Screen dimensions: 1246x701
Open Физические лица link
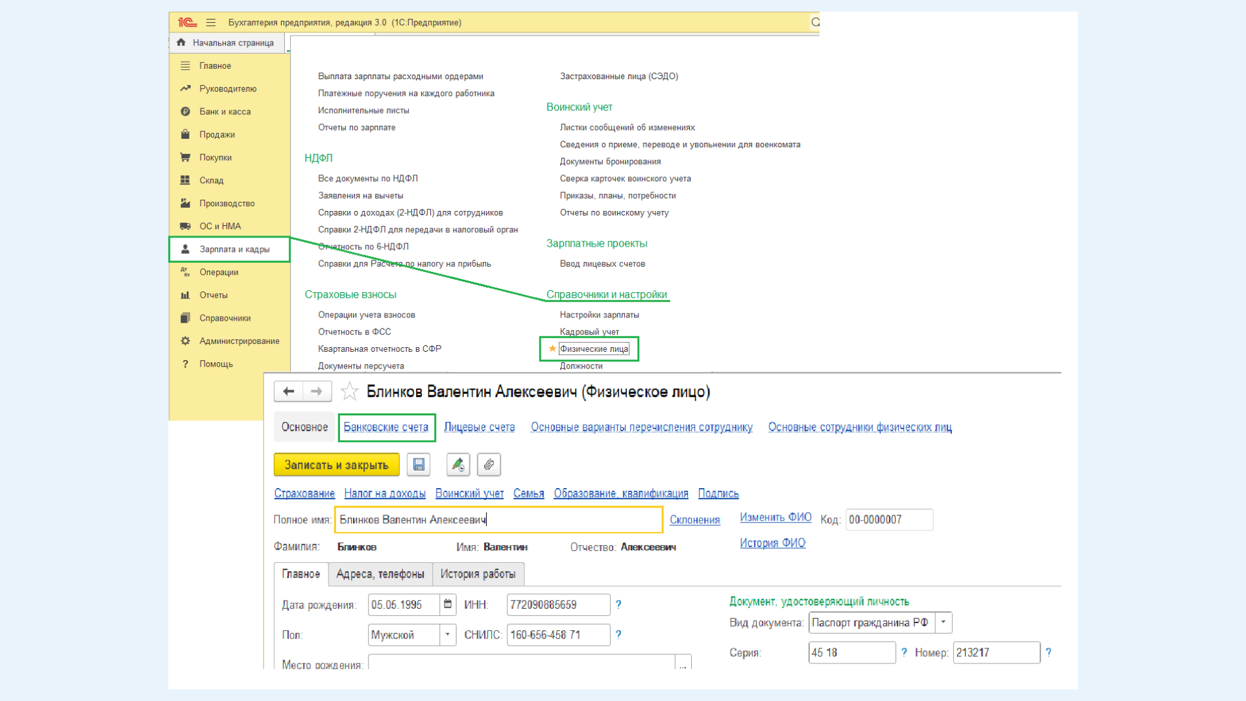[594, 349]
